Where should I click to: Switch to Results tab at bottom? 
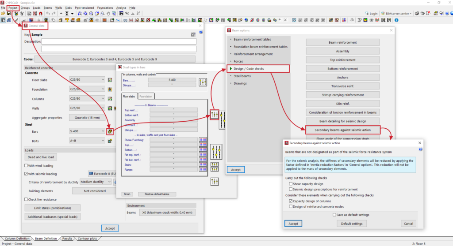67,239
